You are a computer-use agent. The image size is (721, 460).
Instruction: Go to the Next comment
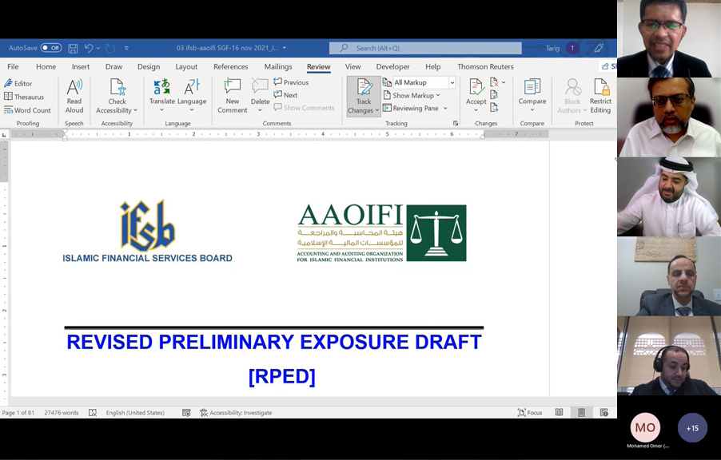click(x=285, y=95)
